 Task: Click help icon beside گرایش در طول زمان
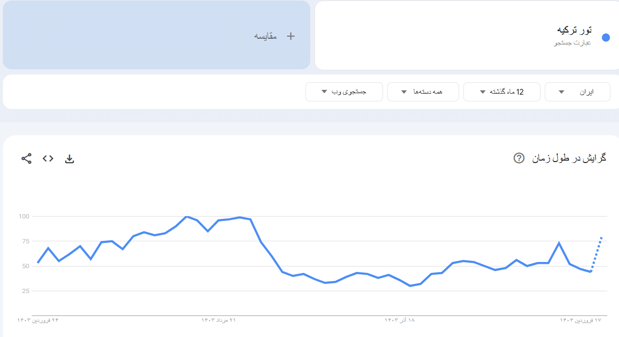tap(518, 158)
